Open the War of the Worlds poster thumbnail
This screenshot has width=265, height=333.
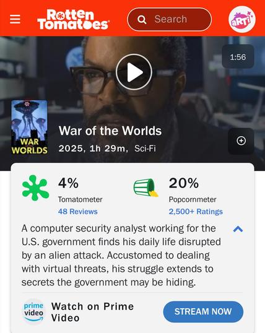point(29,128)
